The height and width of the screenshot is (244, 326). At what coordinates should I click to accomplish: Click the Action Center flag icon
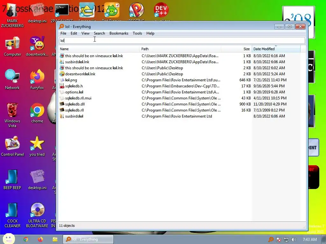pos(278,240)
